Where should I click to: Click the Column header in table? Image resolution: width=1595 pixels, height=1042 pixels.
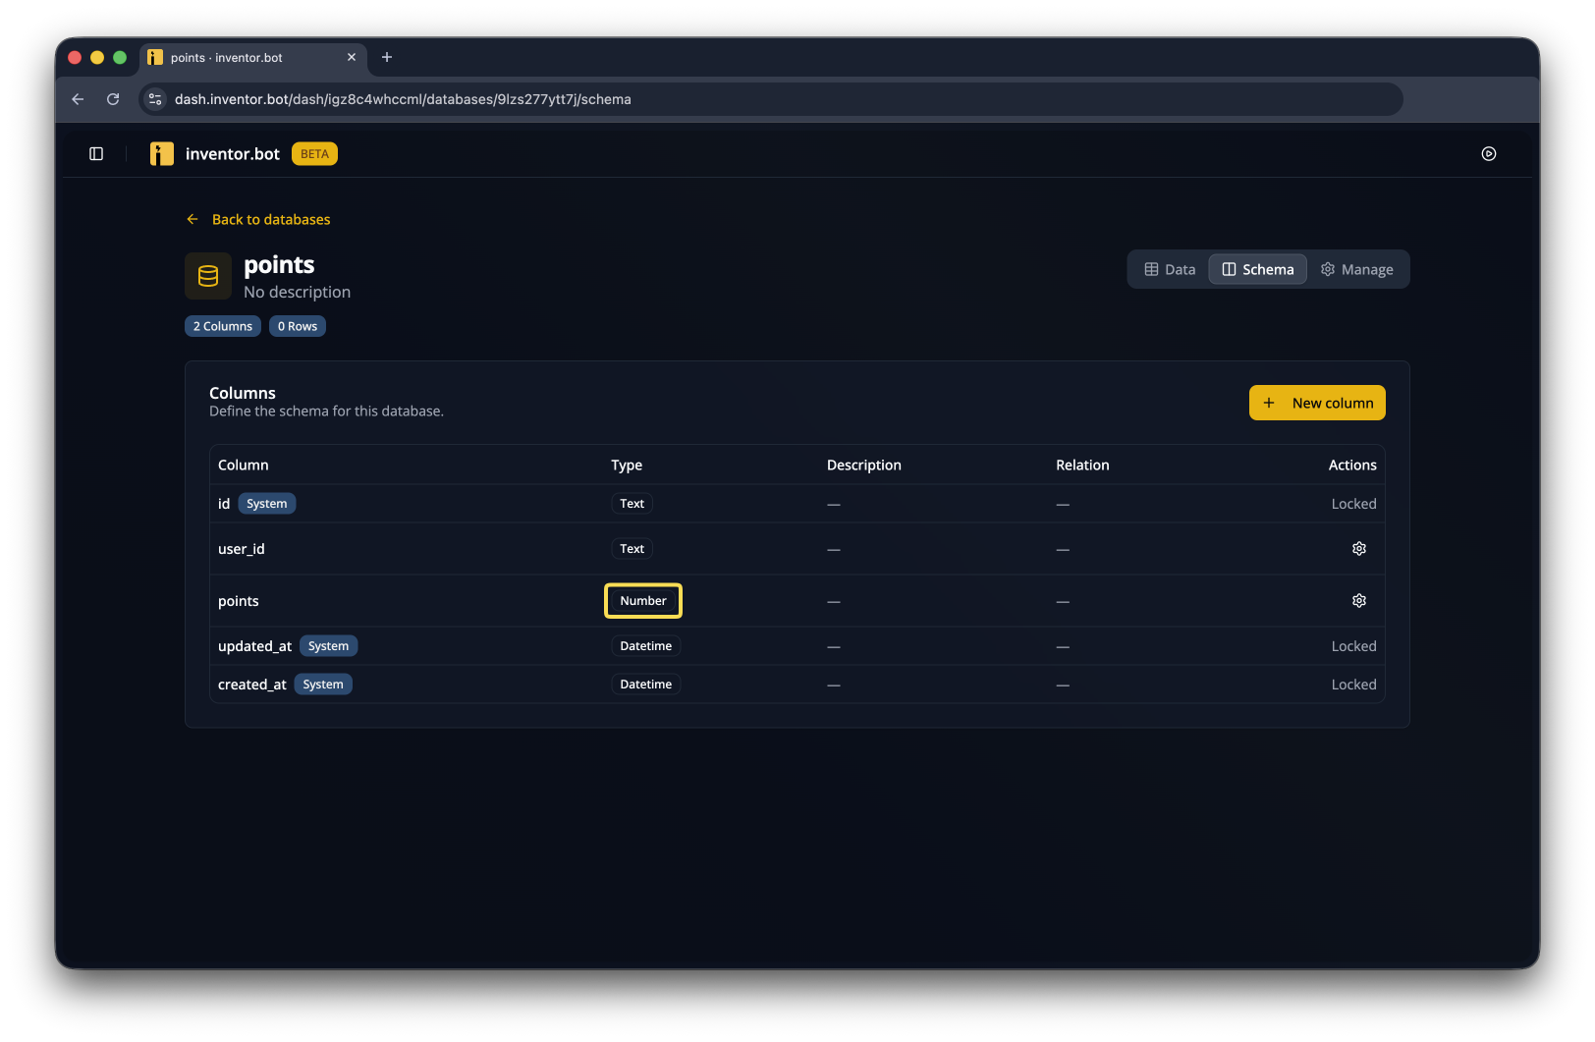(244, 466)
